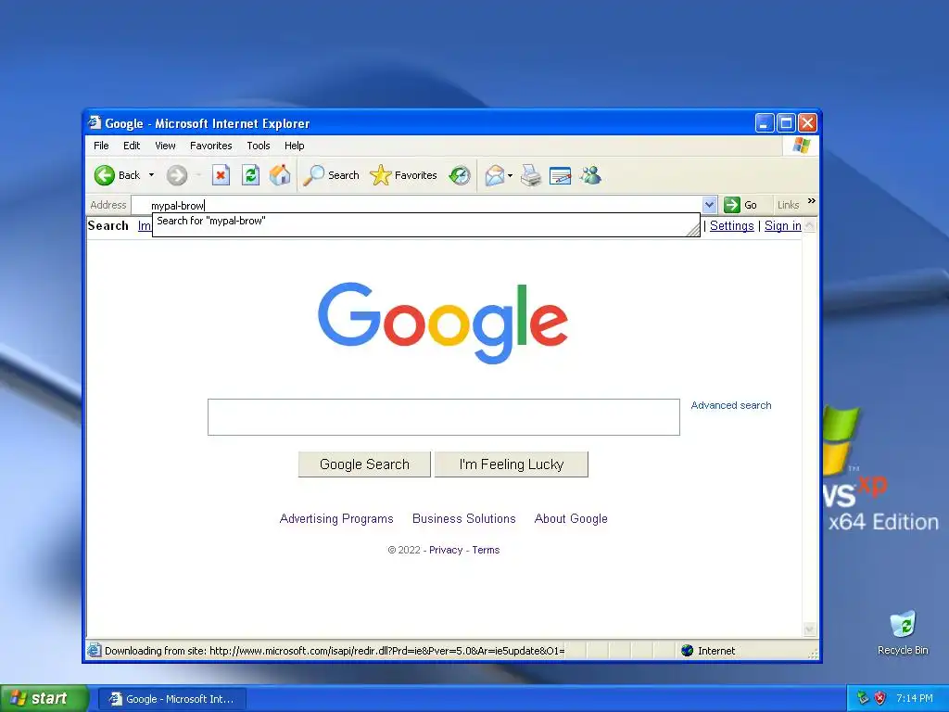Click the Edit page toolbar icon
This screenshot has width=949, height=712.
point(560,175)
